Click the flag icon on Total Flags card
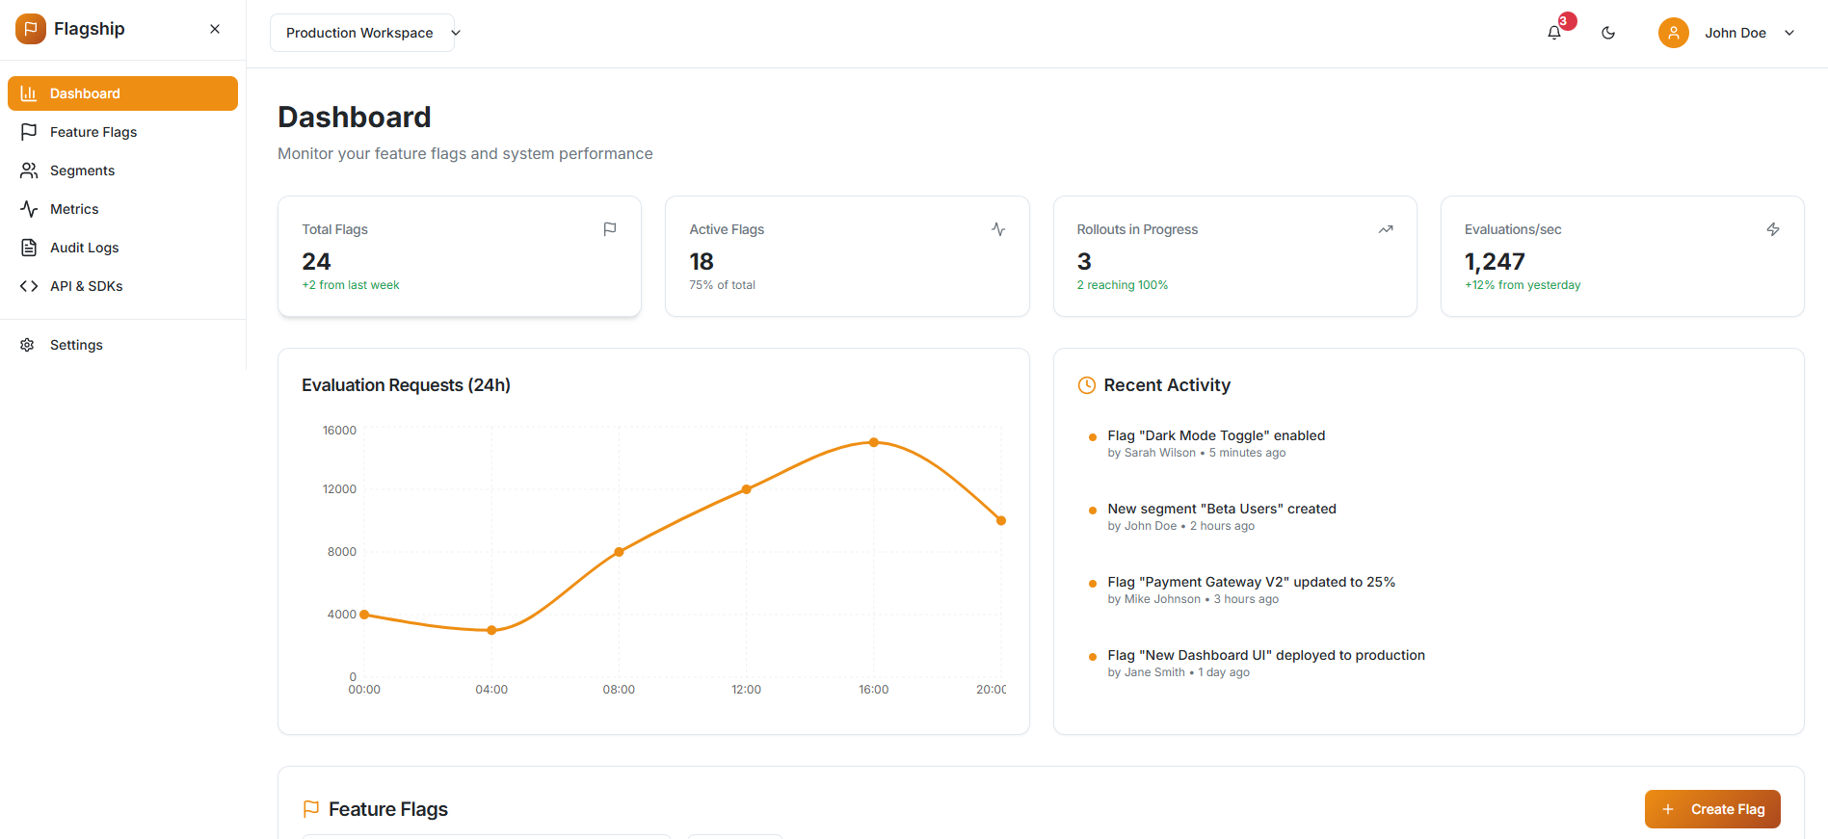 (x=610, y=229)
